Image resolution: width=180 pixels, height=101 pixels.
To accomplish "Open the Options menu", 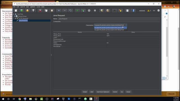I will [x=33, y=7].
